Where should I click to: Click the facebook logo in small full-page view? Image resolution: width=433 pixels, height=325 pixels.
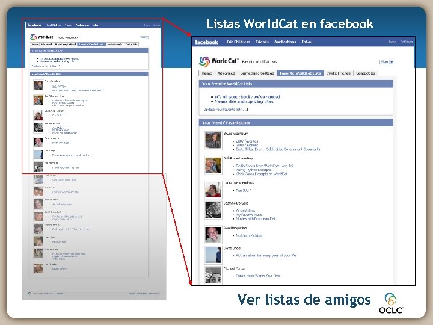click(x=34, y=25)
